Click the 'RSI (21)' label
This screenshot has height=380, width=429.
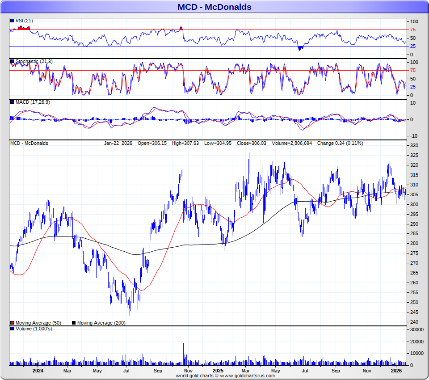[24, 21]
